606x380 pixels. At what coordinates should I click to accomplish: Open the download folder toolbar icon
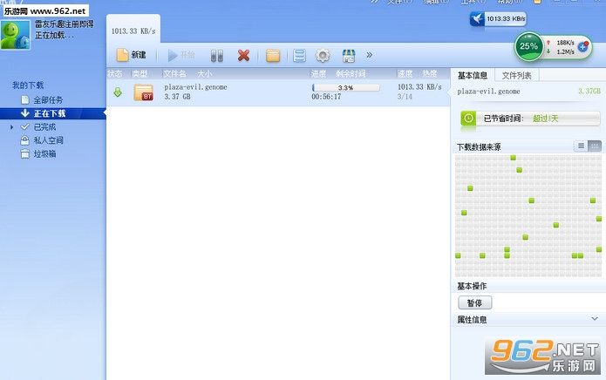(273, 56)
